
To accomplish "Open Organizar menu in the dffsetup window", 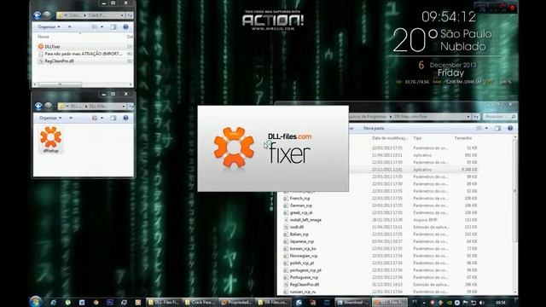I will coord(50,118).
